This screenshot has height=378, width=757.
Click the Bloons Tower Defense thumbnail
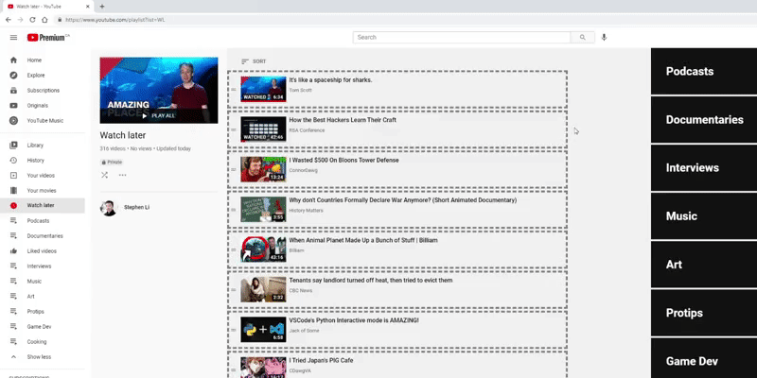point(263,169)
